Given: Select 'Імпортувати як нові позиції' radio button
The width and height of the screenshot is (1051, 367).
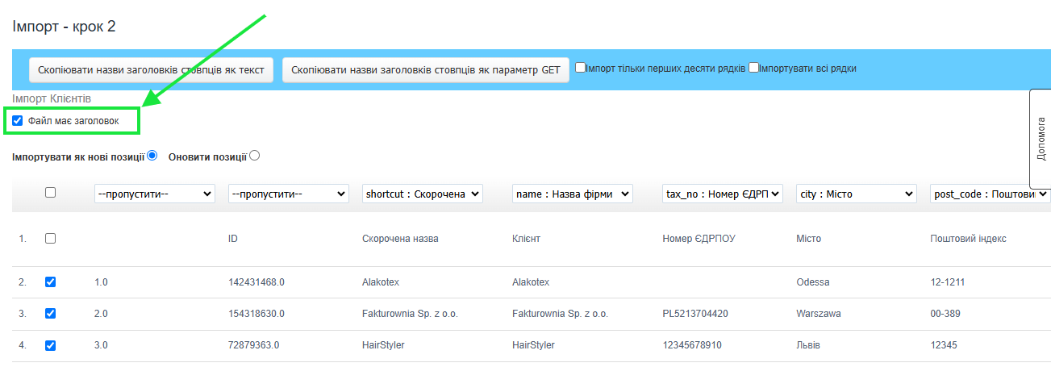Looking at the screenshot, I should click(152, 156).
